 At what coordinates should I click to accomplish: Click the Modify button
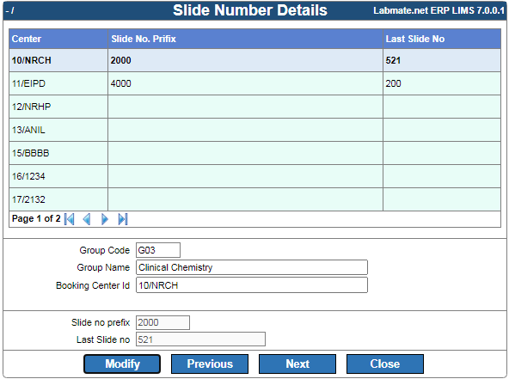click(x=122, y=364)
